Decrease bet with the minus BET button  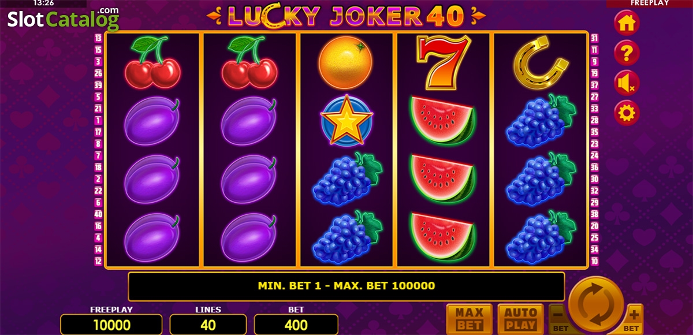pyautogui.click(x=558, y=319)
